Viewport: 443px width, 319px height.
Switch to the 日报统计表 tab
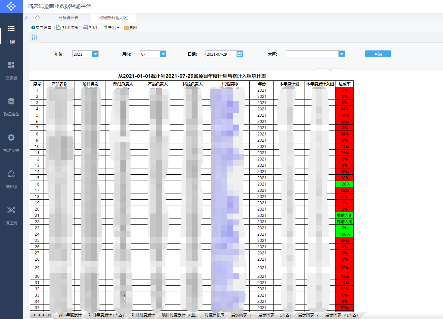(68, 18)
